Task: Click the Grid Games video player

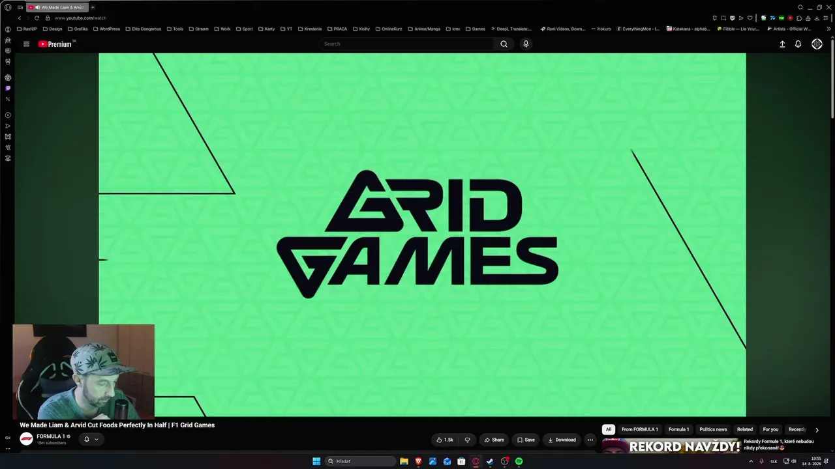Action: (422, 234)
